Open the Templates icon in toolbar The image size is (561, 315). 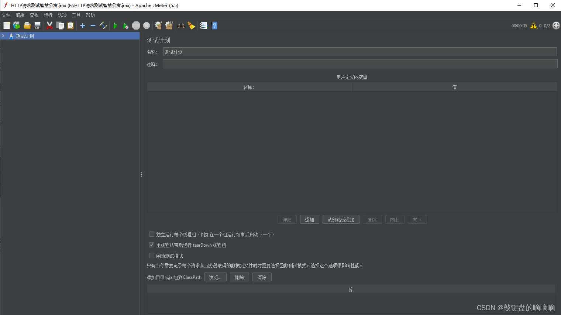17,25
